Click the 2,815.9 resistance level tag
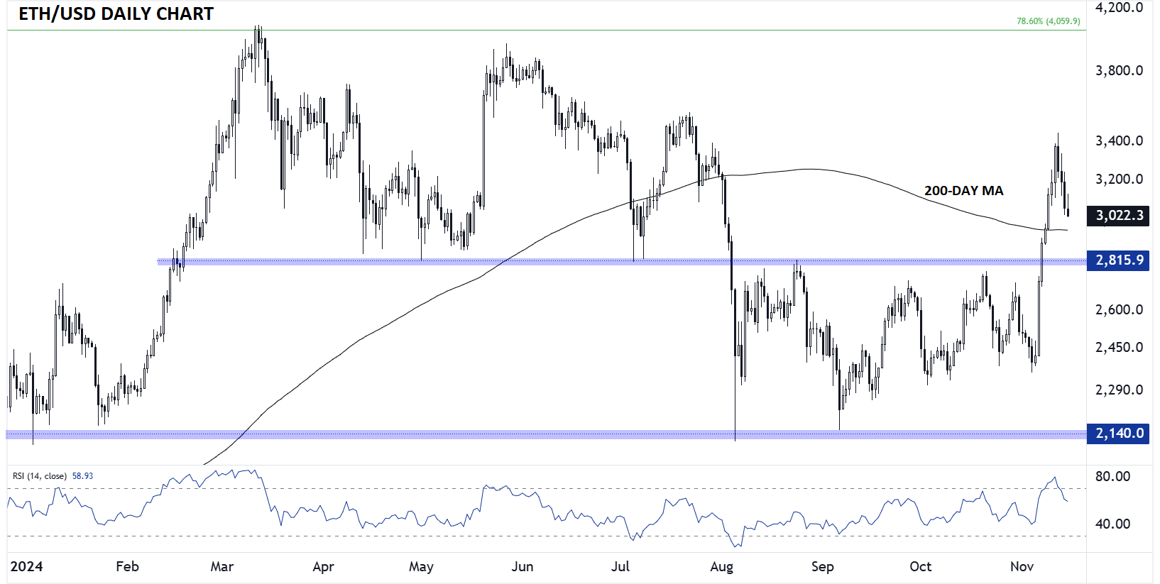1160x584 pixels. 1118,260
